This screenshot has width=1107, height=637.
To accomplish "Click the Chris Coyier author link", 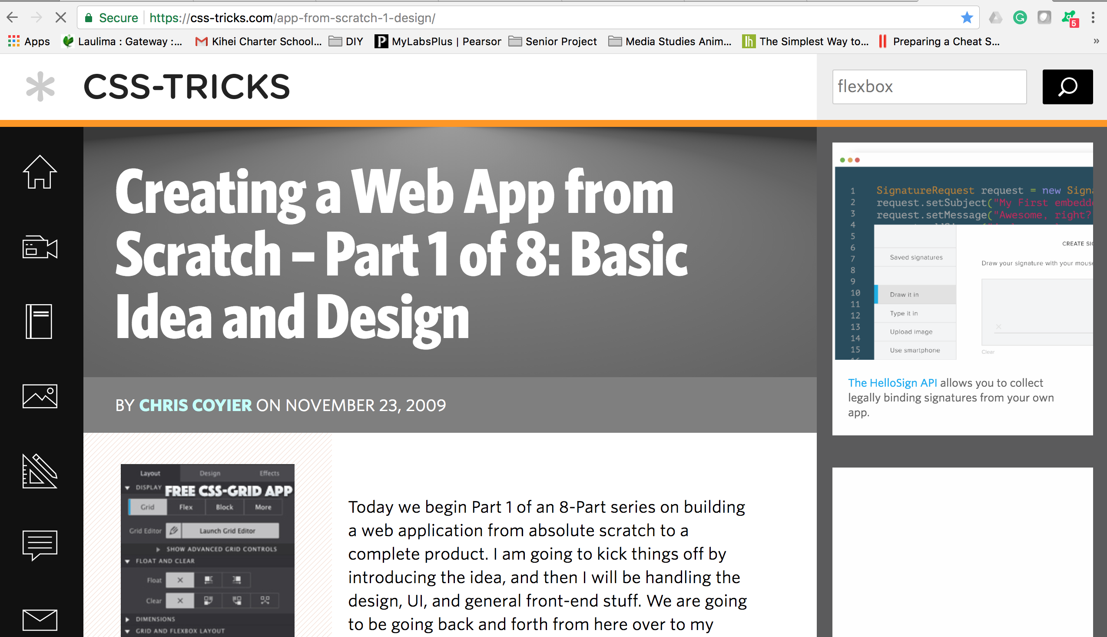I will [x=195, y=405].
